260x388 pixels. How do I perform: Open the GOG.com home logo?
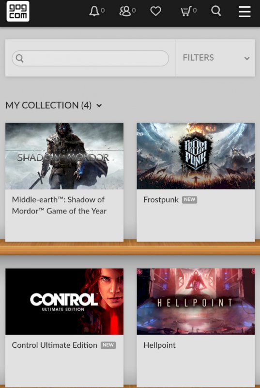[18, 11]
